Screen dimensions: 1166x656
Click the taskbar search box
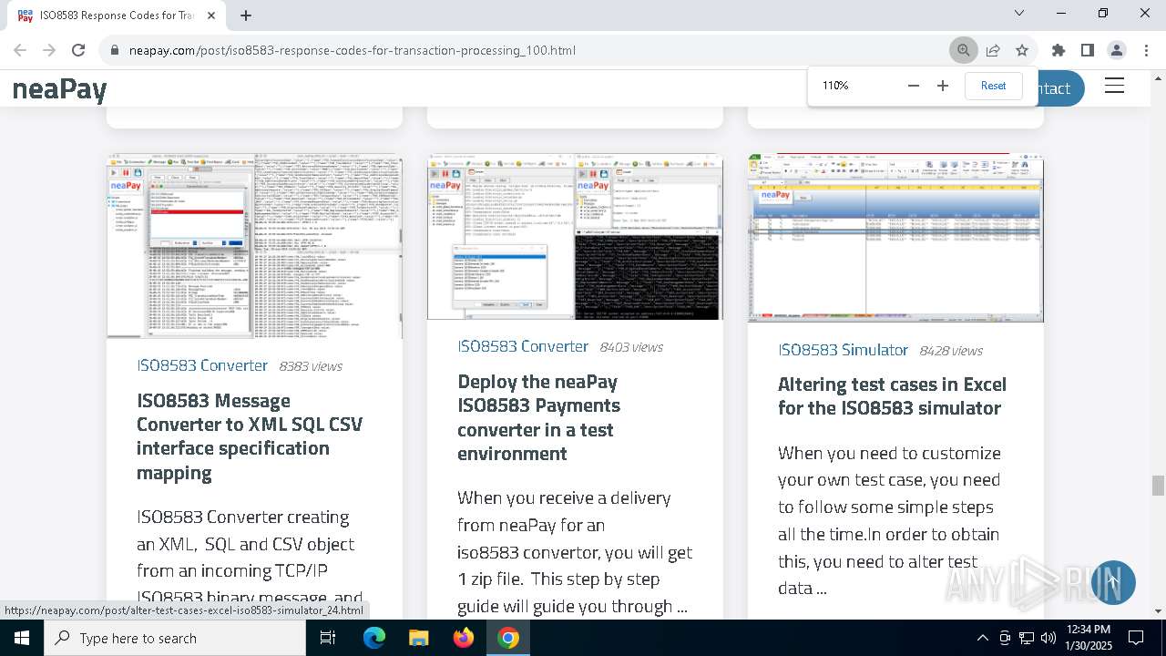pyautogui.click(x=175, y=638)
